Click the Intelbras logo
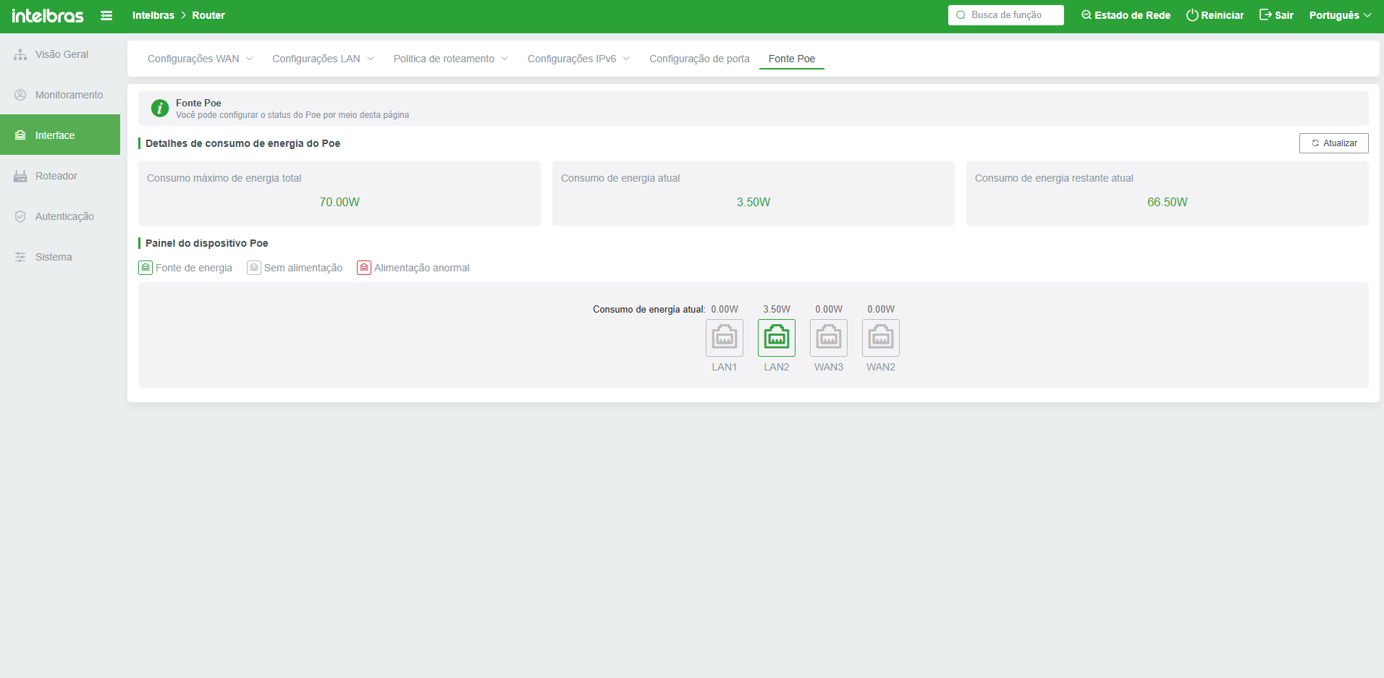This screenshot has width=1384, height=678. coord(48,15)
